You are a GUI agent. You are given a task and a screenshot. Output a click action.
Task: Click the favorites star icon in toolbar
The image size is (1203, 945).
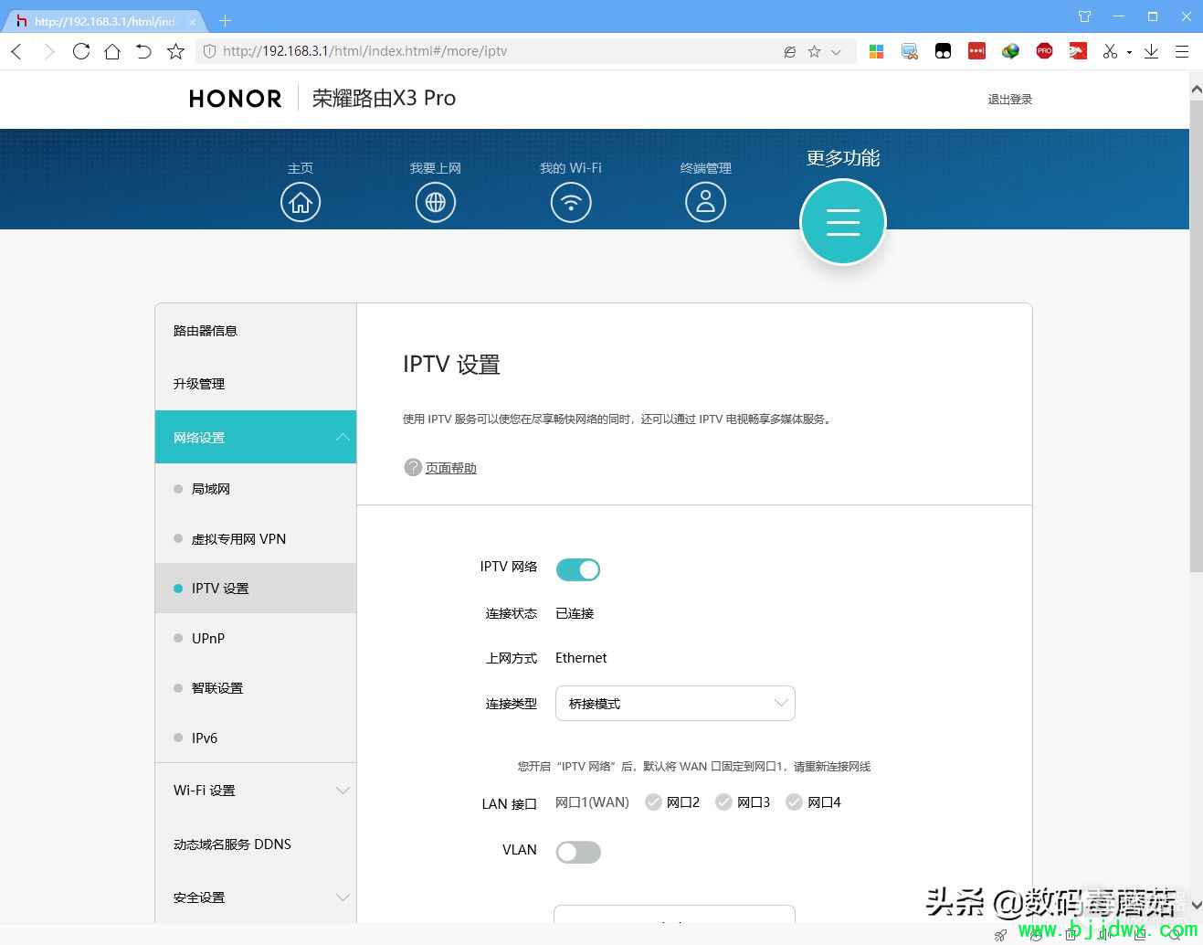tap(176, 51)
